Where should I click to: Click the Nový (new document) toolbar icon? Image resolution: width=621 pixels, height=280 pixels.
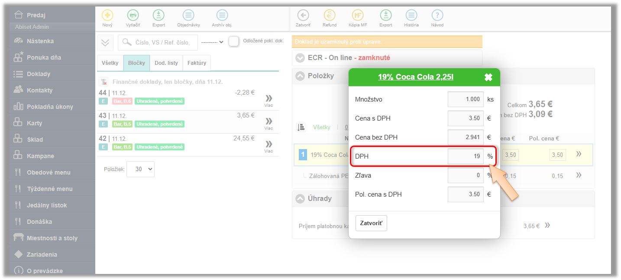coord(107,15)
